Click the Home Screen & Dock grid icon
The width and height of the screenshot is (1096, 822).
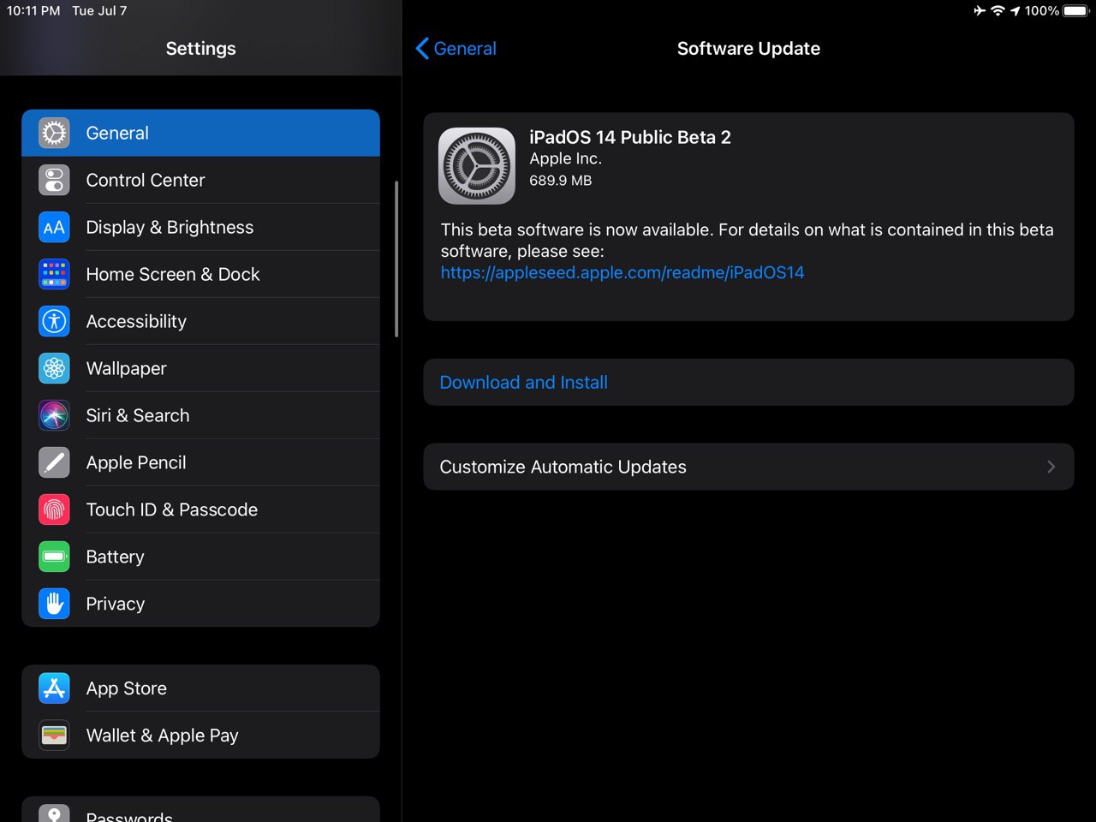(54, 274)
